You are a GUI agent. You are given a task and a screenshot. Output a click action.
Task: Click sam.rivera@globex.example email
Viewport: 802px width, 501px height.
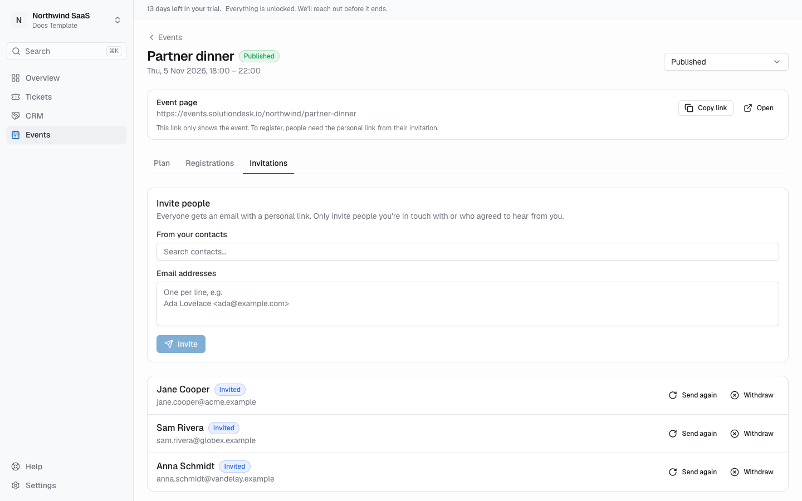click(x=206, y=440)
